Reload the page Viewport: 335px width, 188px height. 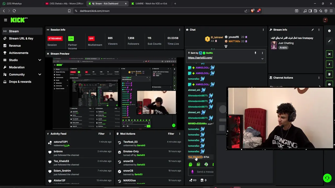[14, 11]
